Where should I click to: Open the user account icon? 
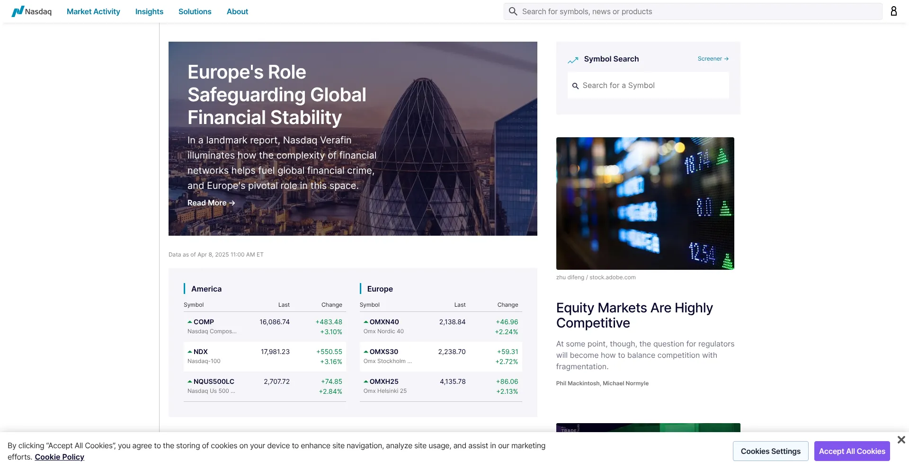pyautogui.click(x=894, y=11)
